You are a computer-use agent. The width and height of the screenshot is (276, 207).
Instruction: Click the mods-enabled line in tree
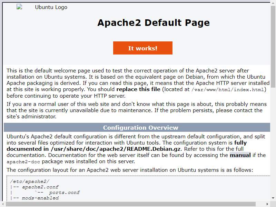tap(40, 198)
